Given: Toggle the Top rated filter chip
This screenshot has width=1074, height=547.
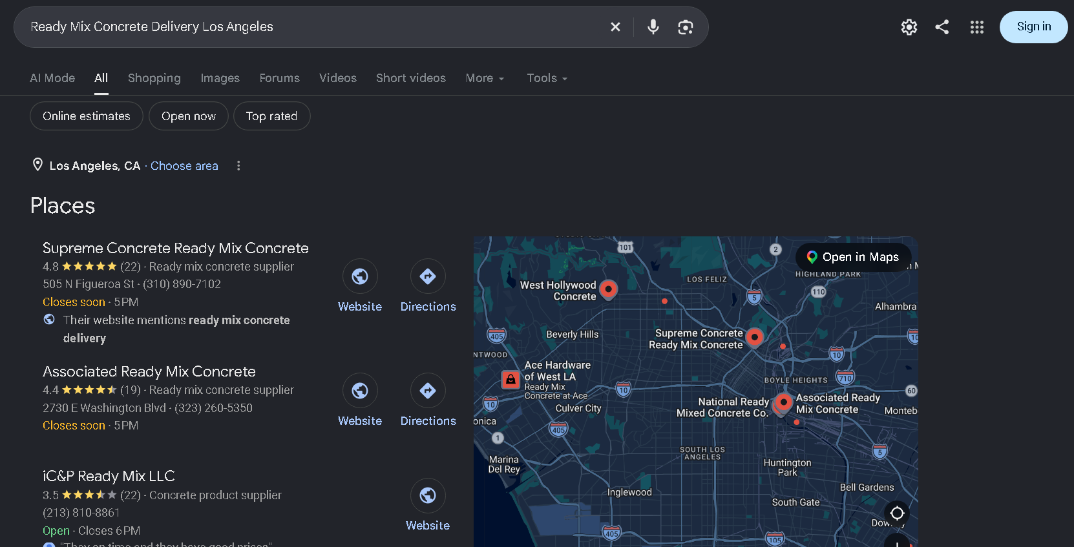Looking at the screenshot, I should pos(272,116).
